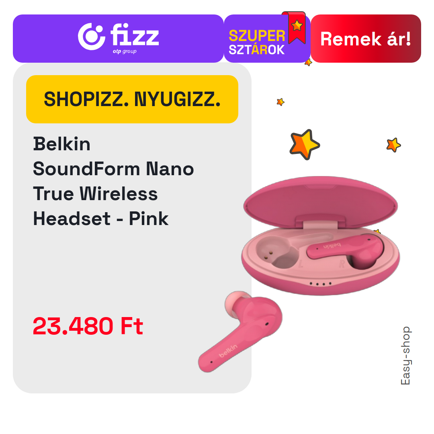Select the Szuper Sztárok badge
The width and height of the screenshot is (434, 434).
pos(267,39)
